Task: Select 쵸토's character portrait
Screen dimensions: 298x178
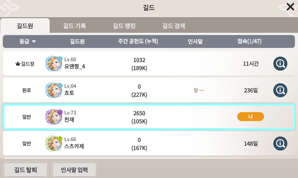Action: [53, 90]
